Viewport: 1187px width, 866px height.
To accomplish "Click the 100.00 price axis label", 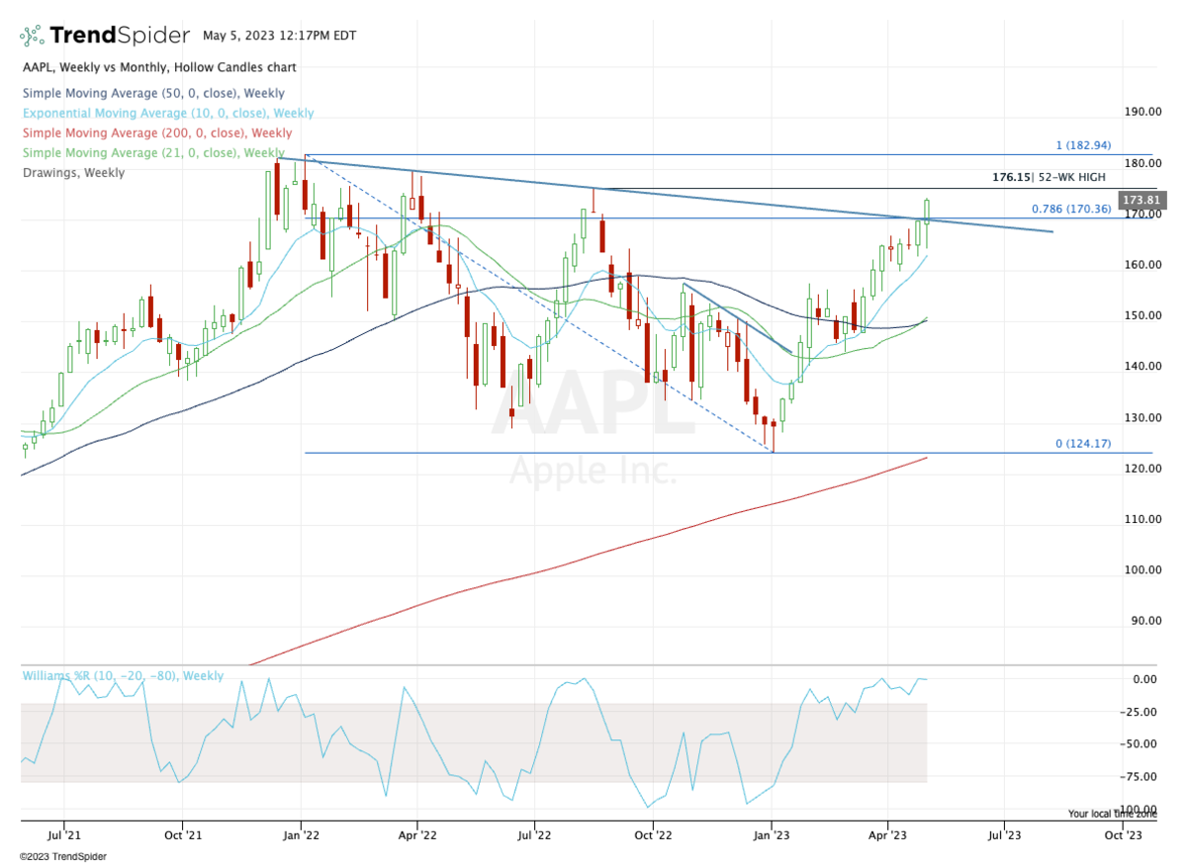I will tap(1141, 570).
